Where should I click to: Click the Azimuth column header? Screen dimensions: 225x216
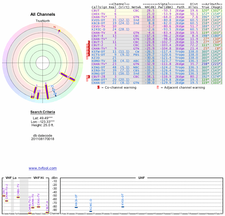(x=212, y=4)
